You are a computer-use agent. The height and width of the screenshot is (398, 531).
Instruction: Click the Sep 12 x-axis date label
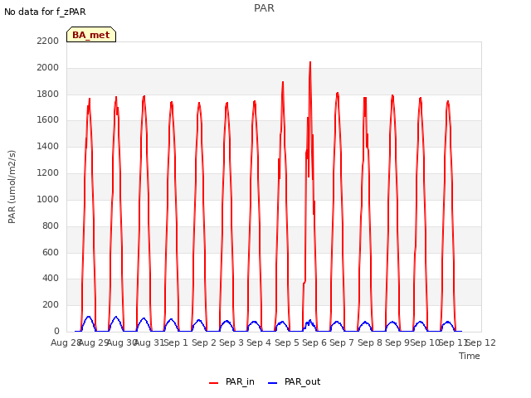(481, 342)
